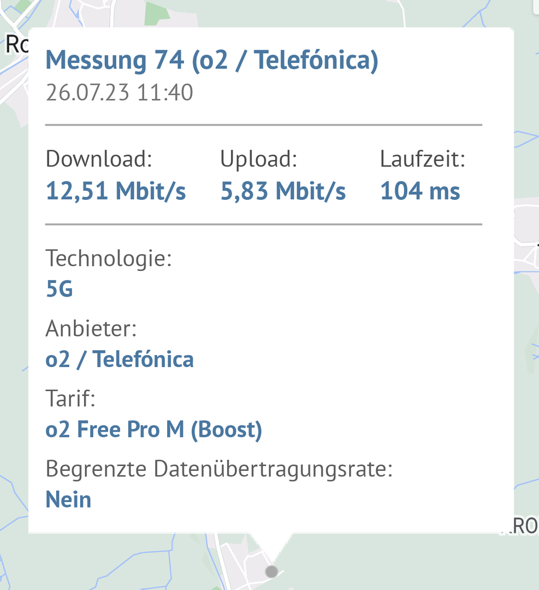
Task: Click the Anbieter value o2 / Telefónica
Action: [120, 359]
